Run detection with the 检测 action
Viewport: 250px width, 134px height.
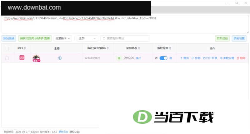click(196, 58)
